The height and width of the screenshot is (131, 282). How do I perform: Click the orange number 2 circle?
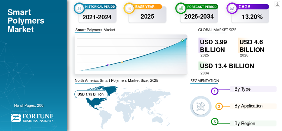point(219,107)
